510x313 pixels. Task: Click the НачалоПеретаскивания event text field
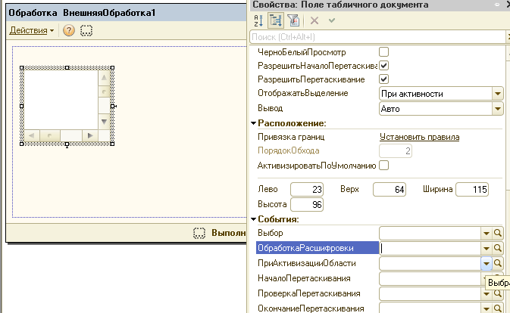(430, 278)
